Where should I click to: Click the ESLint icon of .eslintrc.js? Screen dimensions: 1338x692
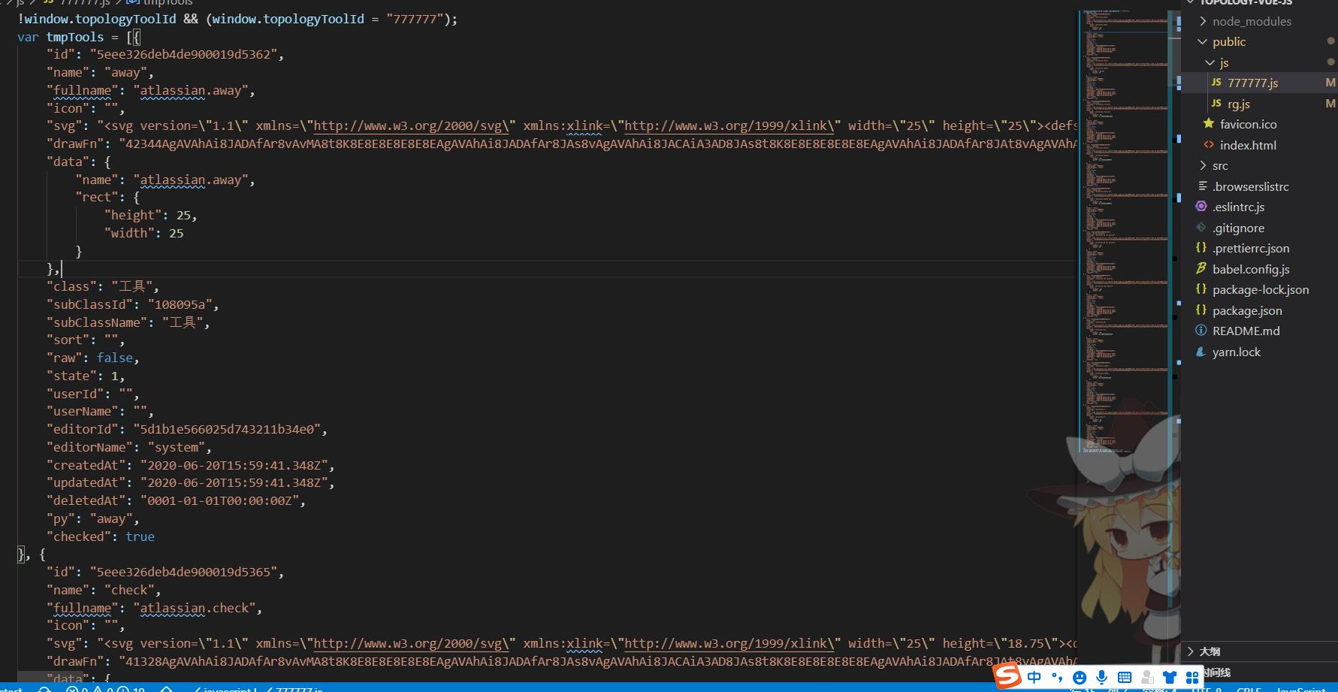point(1201,207)
